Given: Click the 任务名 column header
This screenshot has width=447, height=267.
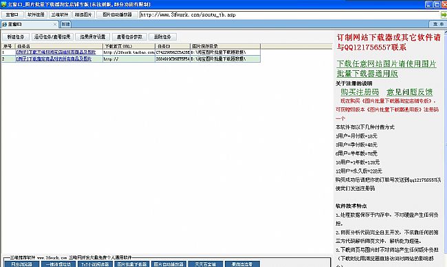Looking at the screenshot, I should [59, 46].
